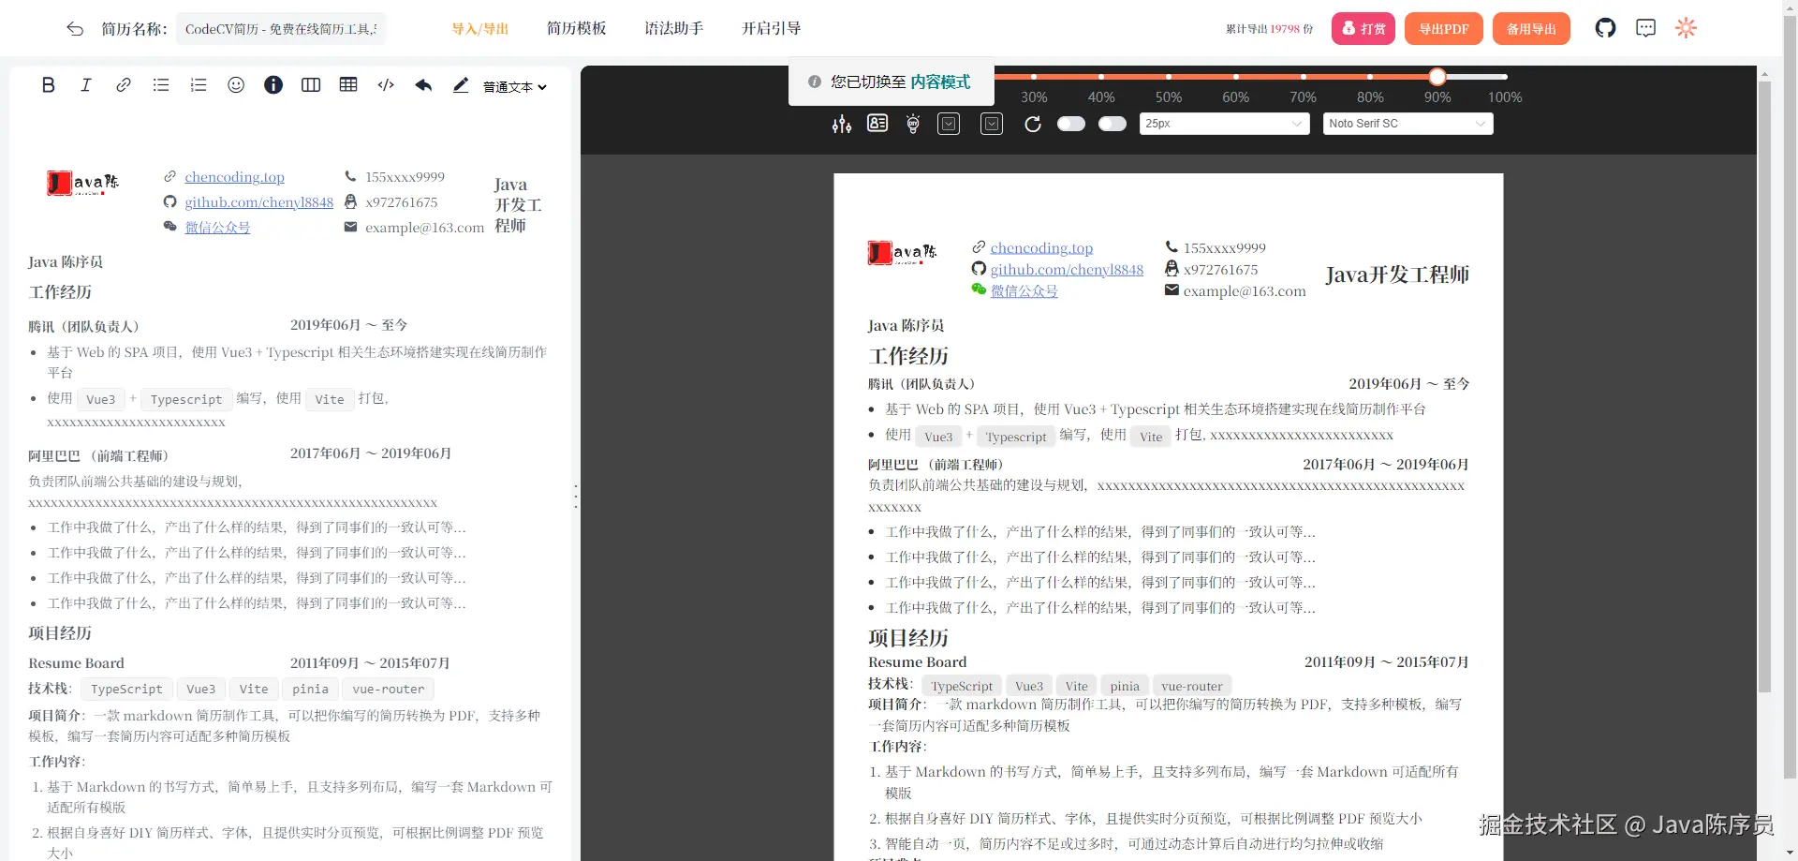
Task: Click the 备用导出 button
Action: [1531, 29]
